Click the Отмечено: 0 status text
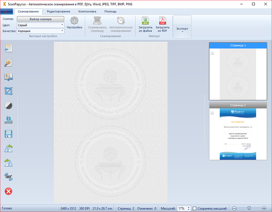272x212 pixels. click(x=147, y=208)
